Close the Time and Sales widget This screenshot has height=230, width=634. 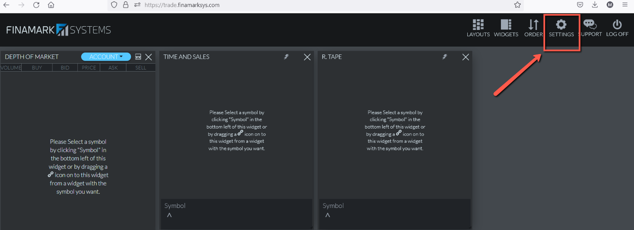tap(307, 57)
